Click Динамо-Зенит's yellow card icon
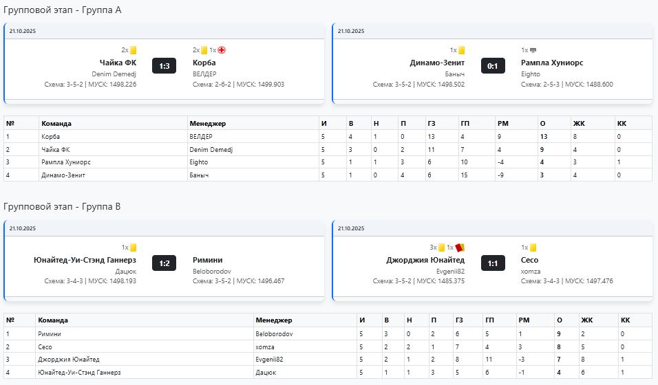Viewport: 658px width, 385px height. [462, 50]
